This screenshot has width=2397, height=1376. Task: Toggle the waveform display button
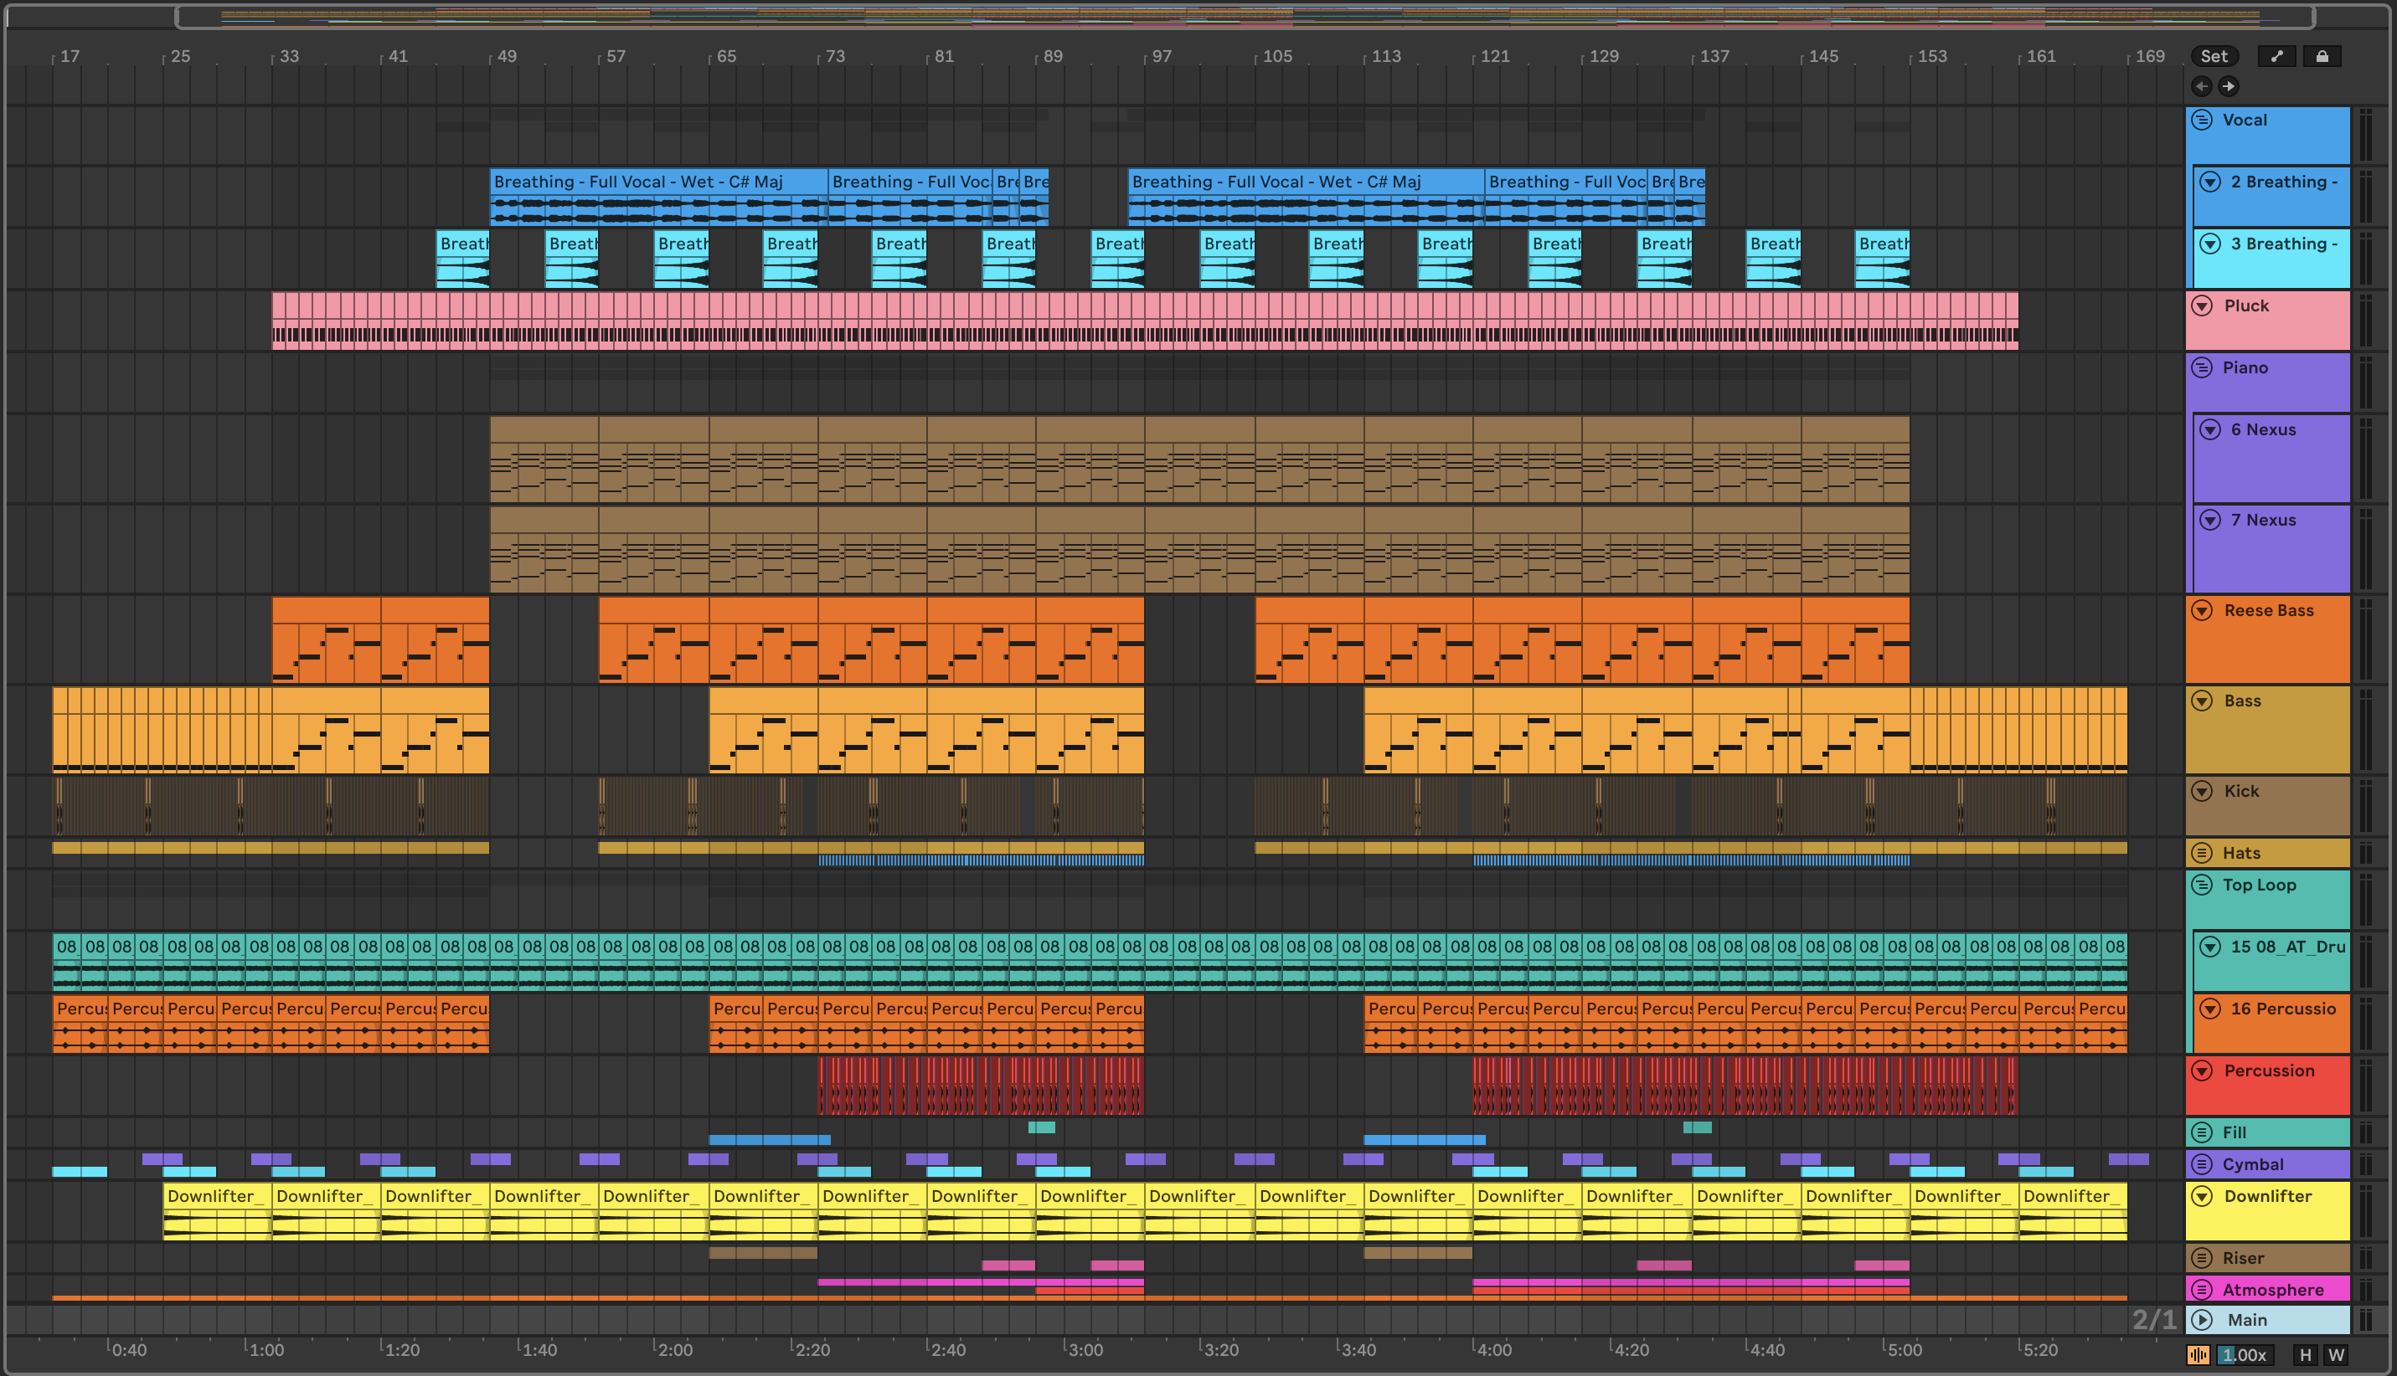point(2199,1355)
